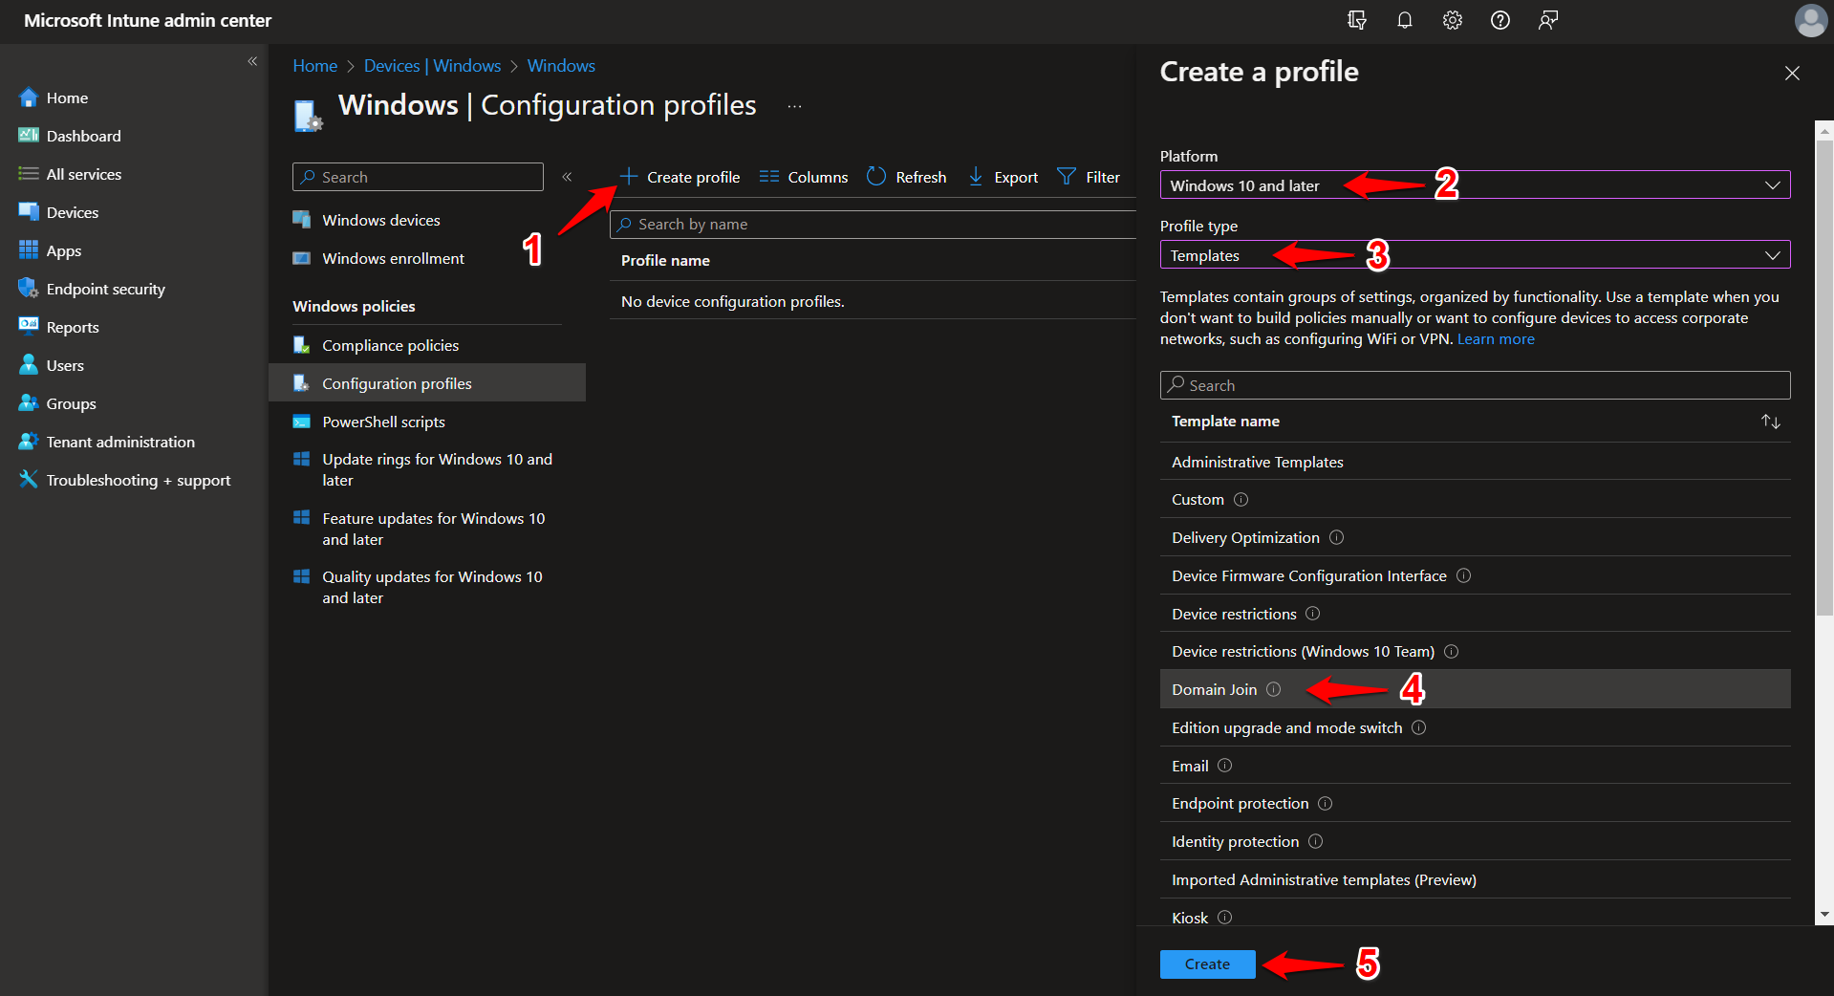
Task: Open the notifications bell
Action: pyautogui.click(x=1404, y=20)
